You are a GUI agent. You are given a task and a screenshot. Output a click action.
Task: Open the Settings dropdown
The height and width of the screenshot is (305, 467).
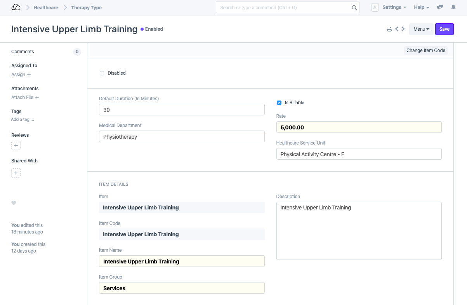click(x=394, y=7)
